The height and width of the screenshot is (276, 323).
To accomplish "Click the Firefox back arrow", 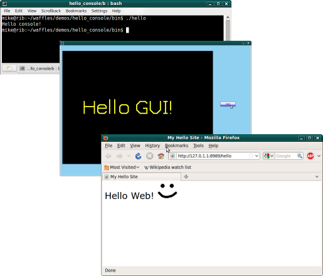I will (x=109, y=156).
